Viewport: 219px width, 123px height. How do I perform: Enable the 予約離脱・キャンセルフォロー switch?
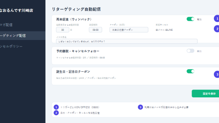190,51
